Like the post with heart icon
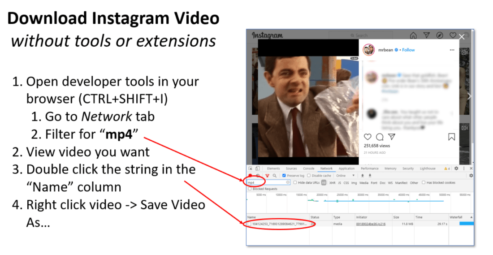Screen dimensions: 493x255 coord(368,137)
